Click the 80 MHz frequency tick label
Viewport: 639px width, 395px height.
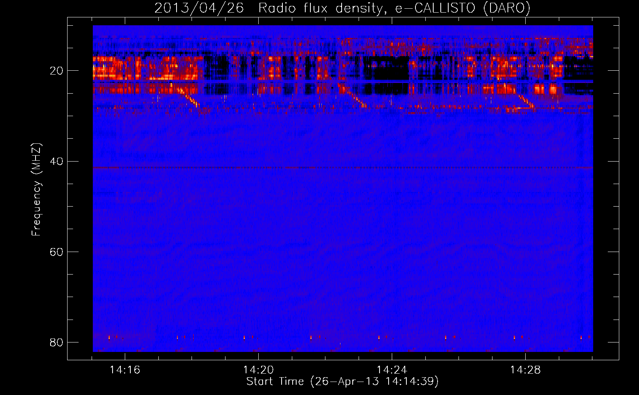(56, 342)
